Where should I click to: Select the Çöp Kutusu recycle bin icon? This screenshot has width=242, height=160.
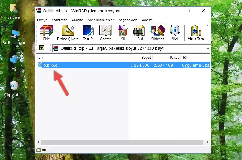[14, 89]
